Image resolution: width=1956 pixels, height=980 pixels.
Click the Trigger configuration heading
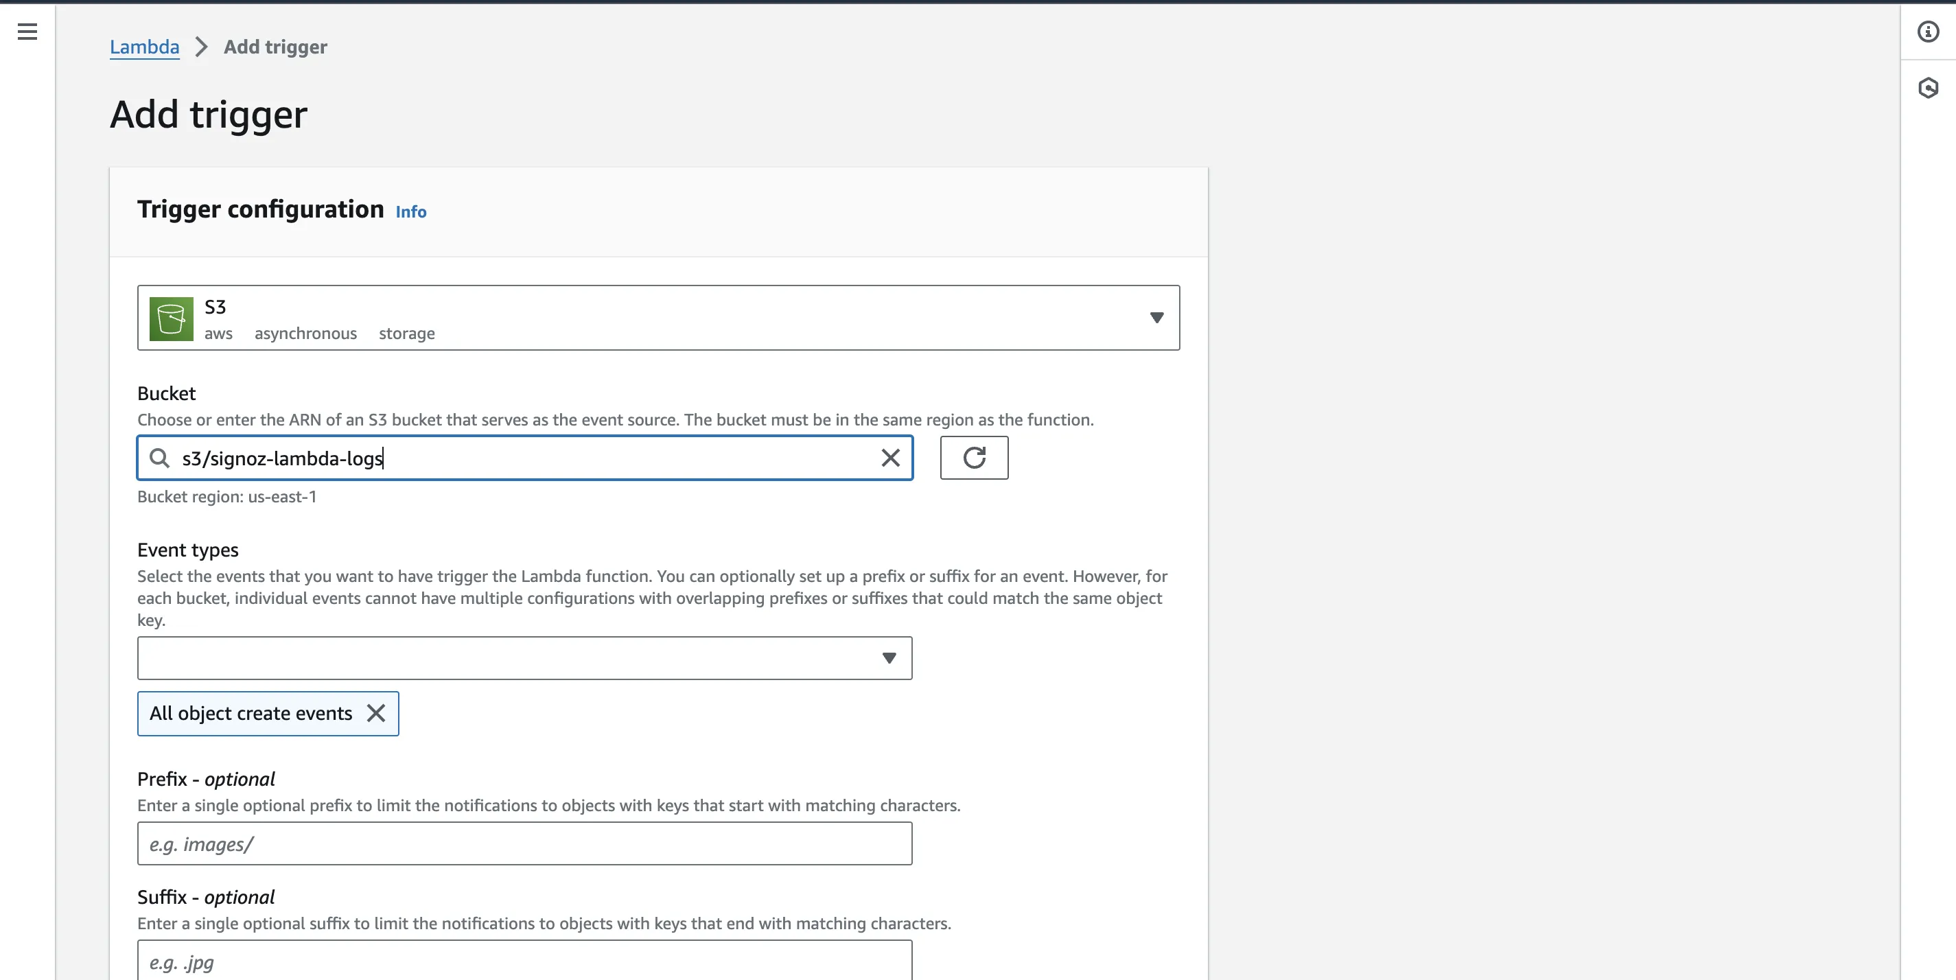pyautogui.click(x=260, y=209)
